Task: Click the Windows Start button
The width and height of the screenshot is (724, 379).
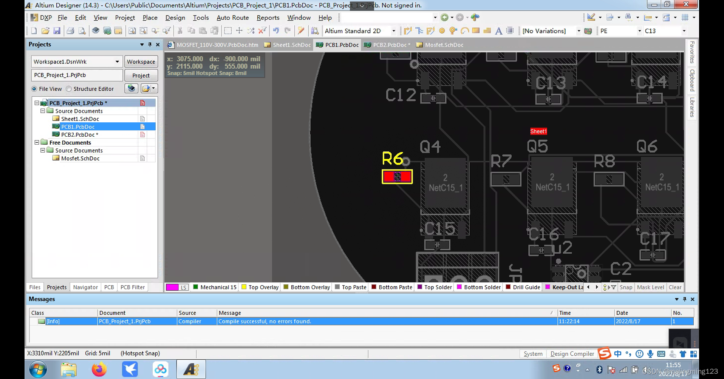Action: (38, 369)
